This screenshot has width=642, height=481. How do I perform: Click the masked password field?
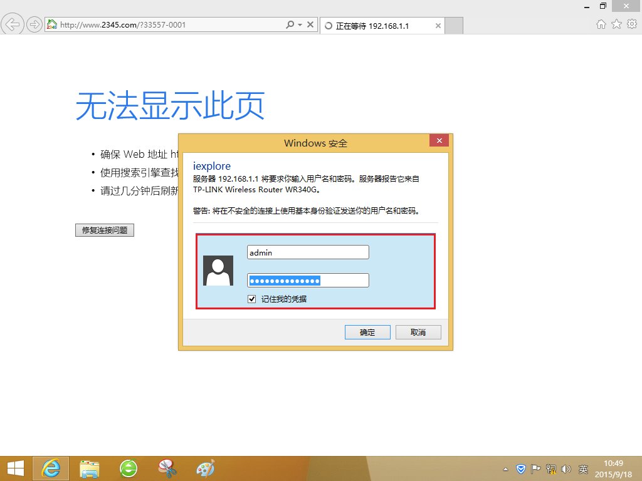pyautogui.click(x=308, y=281)
